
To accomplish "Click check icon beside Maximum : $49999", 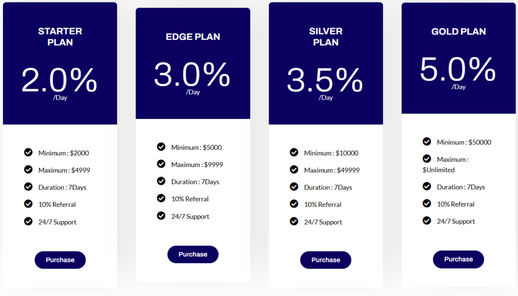I will tap(294, 170).
